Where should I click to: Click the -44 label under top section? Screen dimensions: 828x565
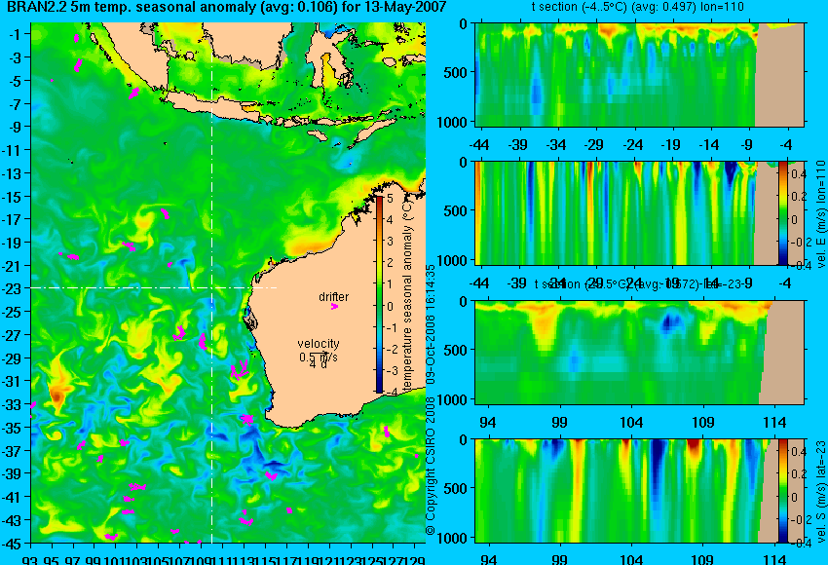(x=479, y=144)
